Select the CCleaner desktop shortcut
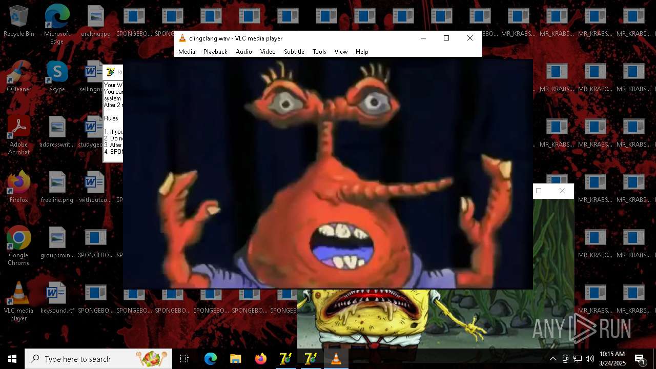 [19, 77]
